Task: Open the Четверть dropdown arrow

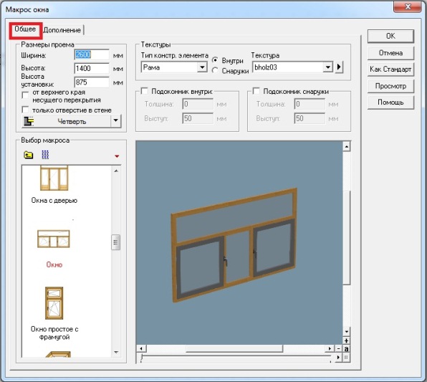Action: click(x=116, y=120)
